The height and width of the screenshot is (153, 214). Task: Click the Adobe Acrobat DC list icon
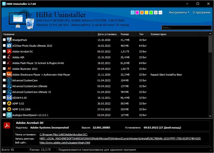point(9,51)
